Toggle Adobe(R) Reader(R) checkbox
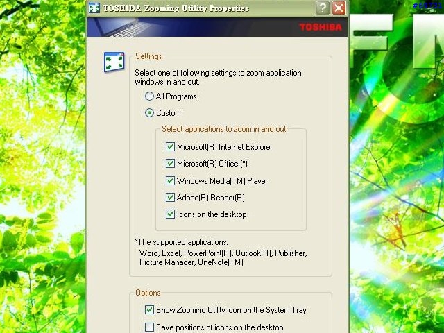The image size is (444, 333). click(x=170, y=197)
